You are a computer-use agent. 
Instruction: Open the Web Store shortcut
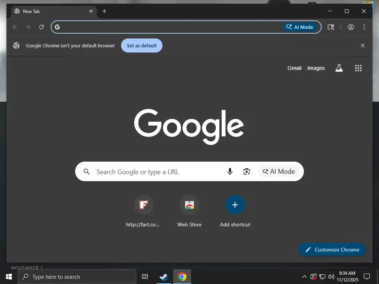tap(189, 212)
